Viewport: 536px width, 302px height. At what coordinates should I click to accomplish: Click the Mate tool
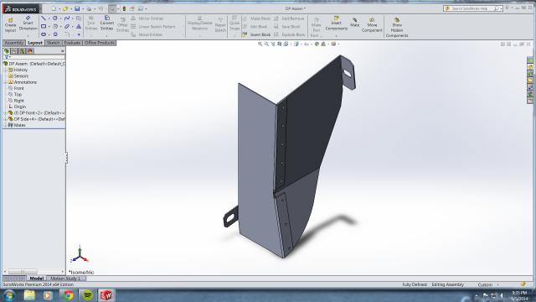click(354, 23)
